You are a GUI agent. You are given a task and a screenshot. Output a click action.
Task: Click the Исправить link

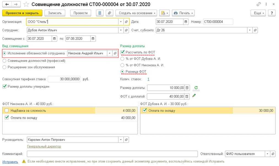click(10, 162)
